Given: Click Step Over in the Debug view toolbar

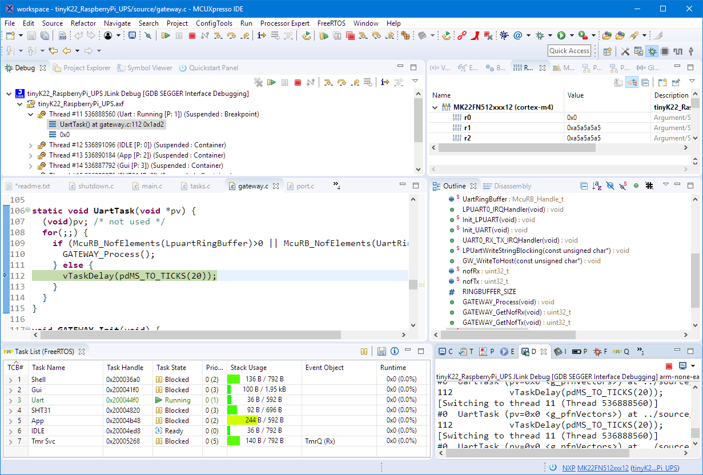Looking at the screenshot, I should [x=342, y=83].
